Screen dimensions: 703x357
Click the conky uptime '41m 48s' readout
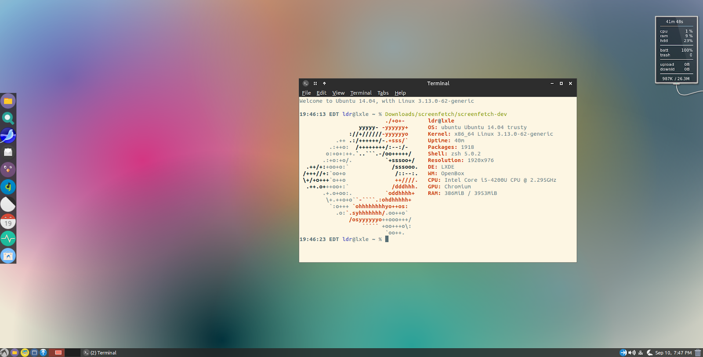point(674,22)
